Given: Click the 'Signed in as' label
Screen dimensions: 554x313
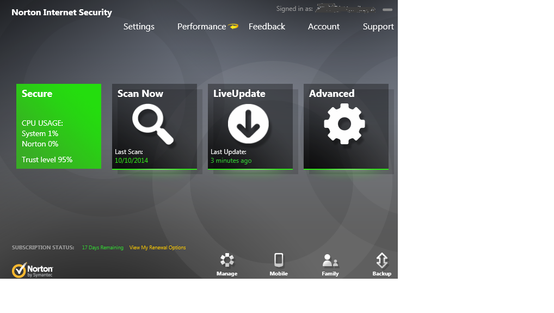Looking at the screenshot, I should pyautogui.click(x=294, y=9).
